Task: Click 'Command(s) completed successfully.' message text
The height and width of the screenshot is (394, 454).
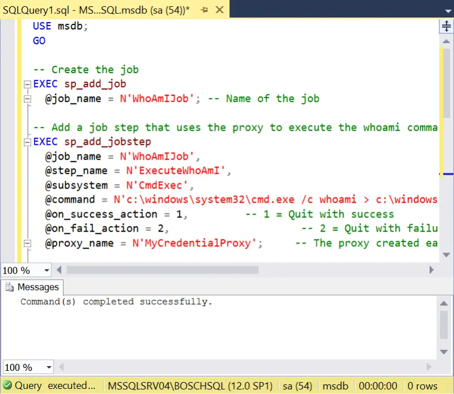Action: pyautogui.click(x=116, y=302)
